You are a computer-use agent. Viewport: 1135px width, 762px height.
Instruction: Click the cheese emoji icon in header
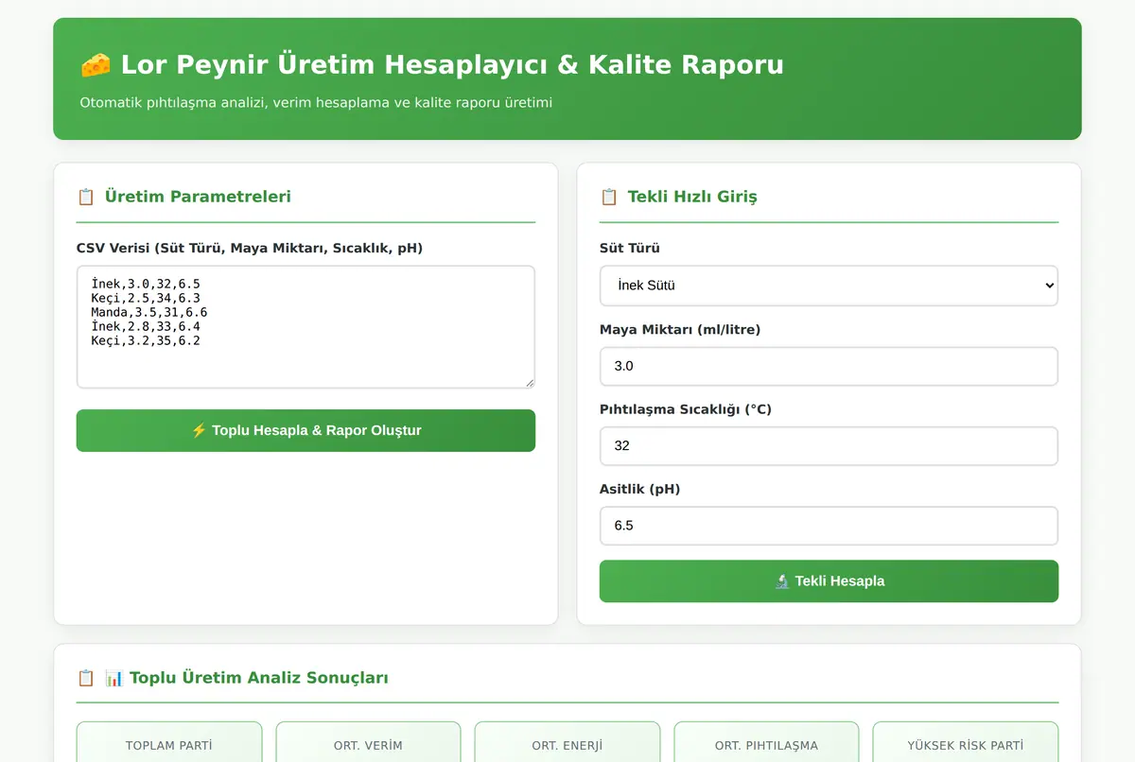[x=95, y=65]
